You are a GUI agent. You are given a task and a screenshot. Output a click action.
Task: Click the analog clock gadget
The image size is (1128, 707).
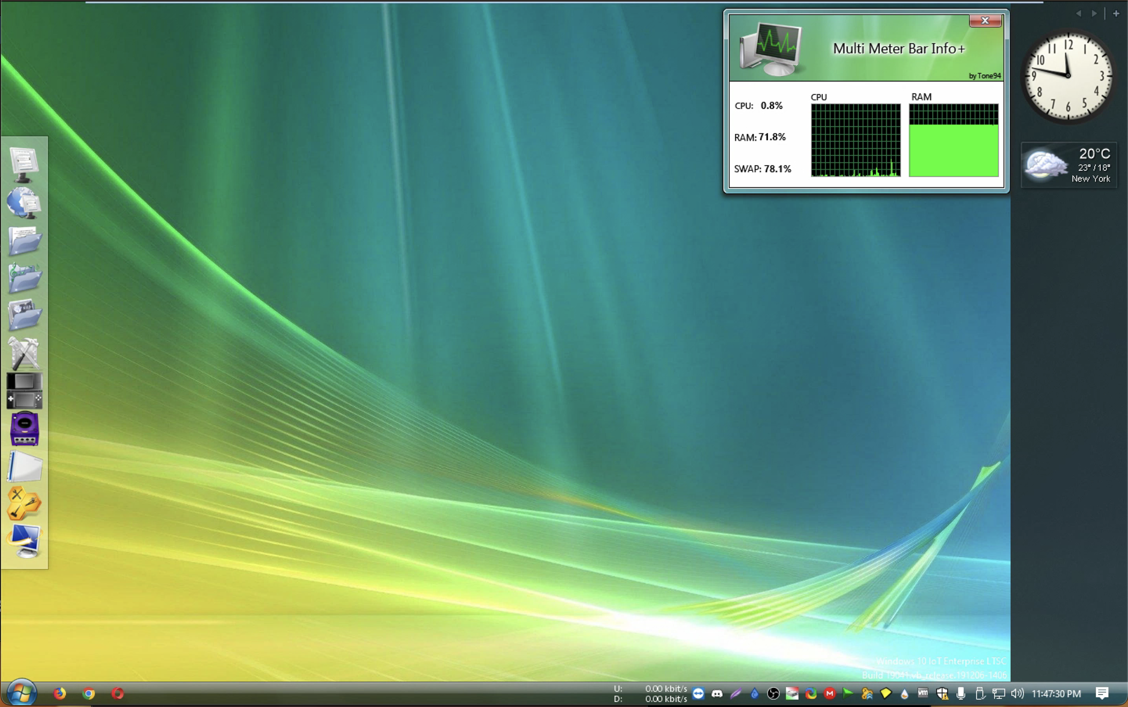(x=1068, y=76)
